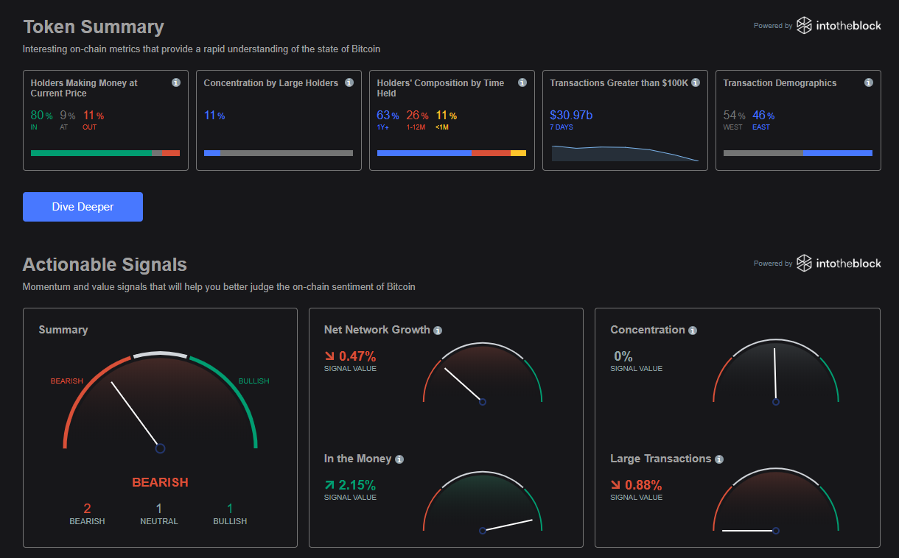
Task: Click the Large Transactions gauge dial
Action: [776, 502]
